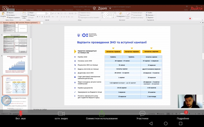Click the 'початок травня' yellow header
The image size is (204, 127).
pyautogui.click(x=113, y=51)
